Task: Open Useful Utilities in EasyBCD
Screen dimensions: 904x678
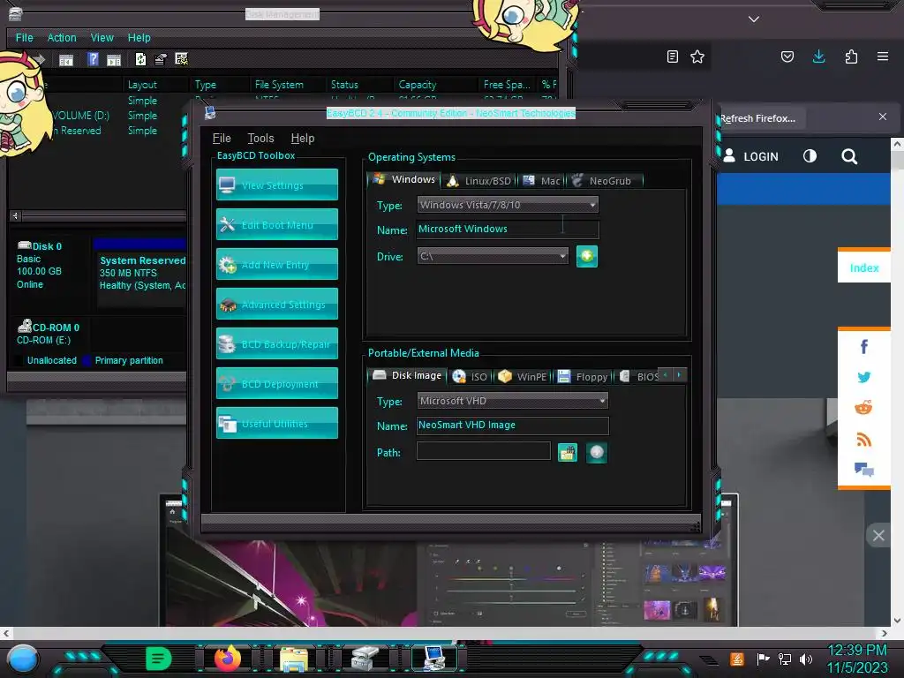Action: [x=276, y=423]
